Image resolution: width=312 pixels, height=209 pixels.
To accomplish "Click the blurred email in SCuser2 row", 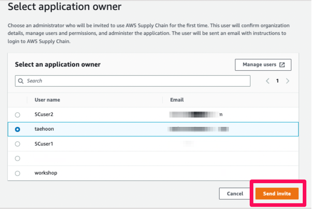I will tap(196, 114).
